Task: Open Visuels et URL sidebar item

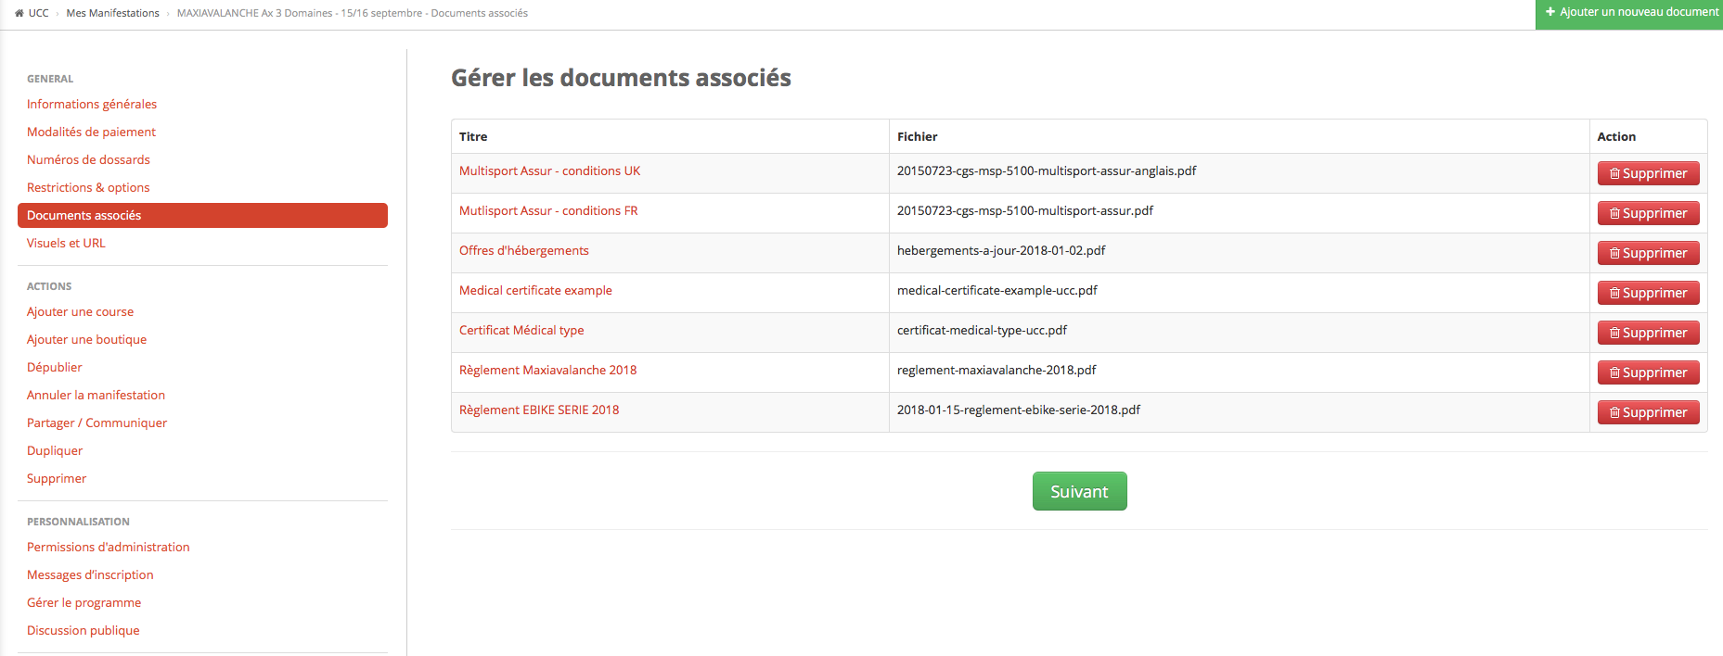Action: (x=66, y=243)
